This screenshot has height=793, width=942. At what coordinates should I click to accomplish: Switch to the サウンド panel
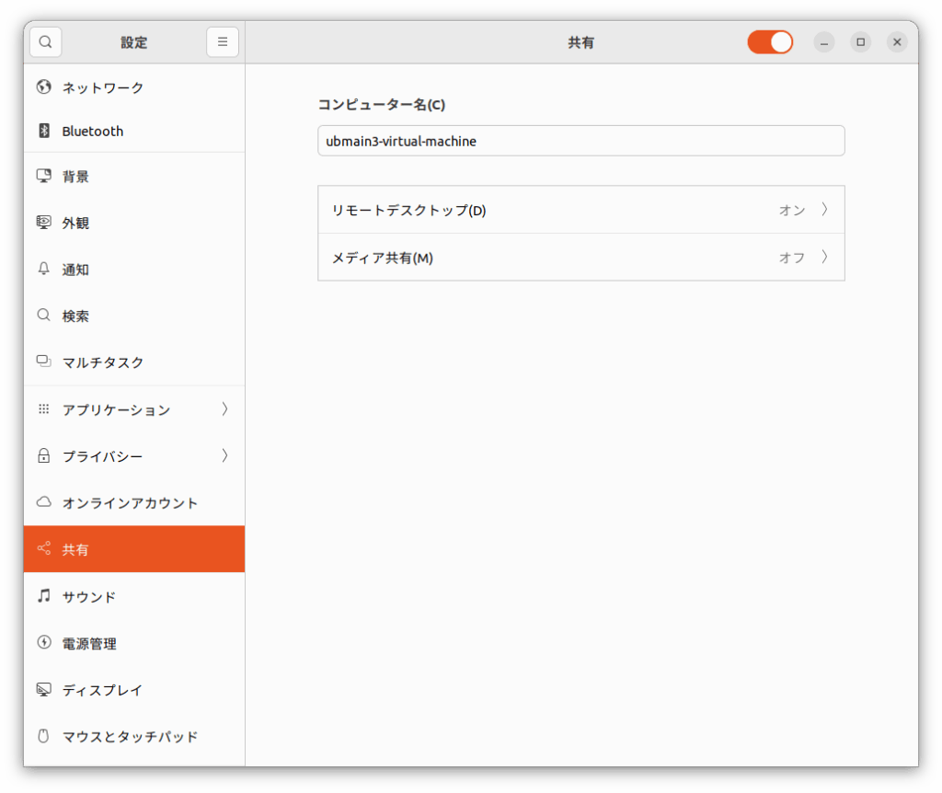click(x=134, y=596)
